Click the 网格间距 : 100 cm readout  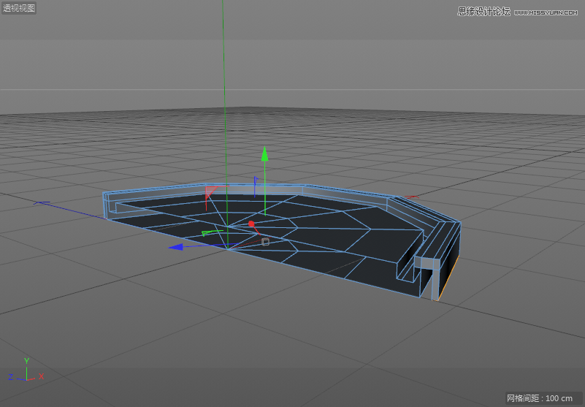point(540,398)
